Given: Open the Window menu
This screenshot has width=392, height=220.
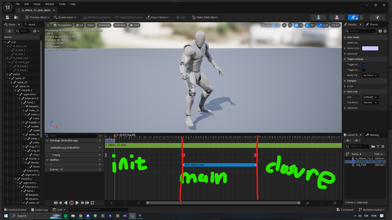Looking at the screenshot, I should [49, 4].
